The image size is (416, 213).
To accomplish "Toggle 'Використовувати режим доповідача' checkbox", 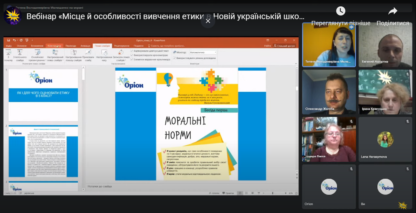I will coord(174,58).
